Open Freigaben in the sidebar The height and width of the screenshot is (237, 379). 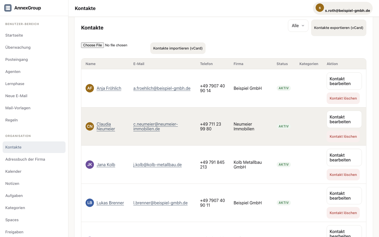[x=34, y=232]
